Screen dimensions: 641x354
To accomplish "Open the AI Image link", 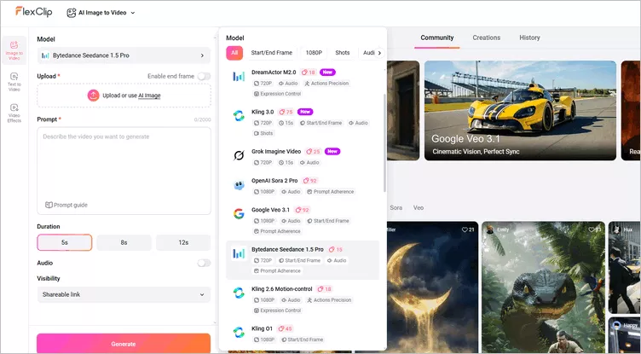I will 149,96.
